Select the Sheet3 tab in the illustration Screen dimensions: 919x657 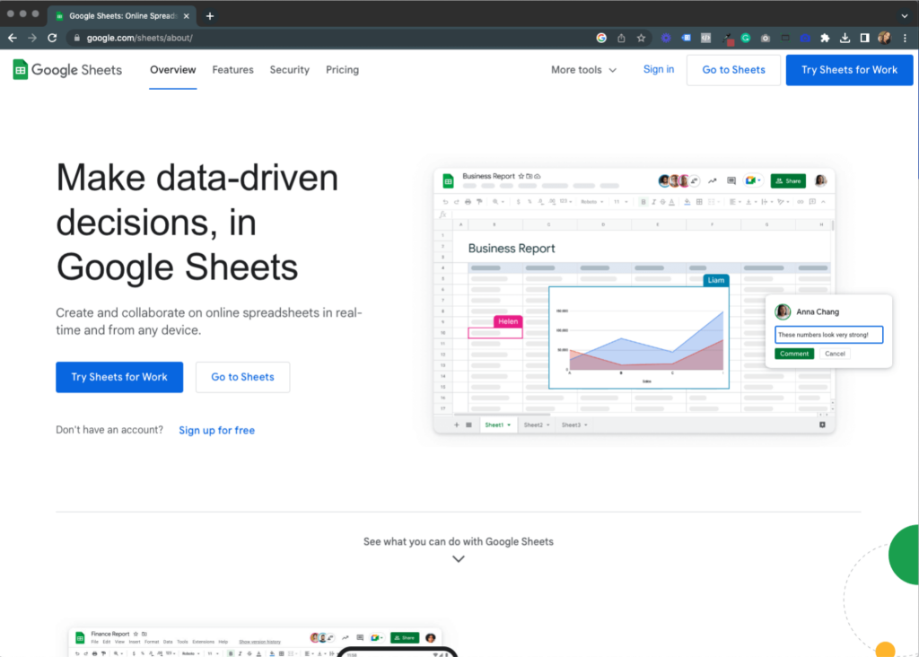coord(573,425)
